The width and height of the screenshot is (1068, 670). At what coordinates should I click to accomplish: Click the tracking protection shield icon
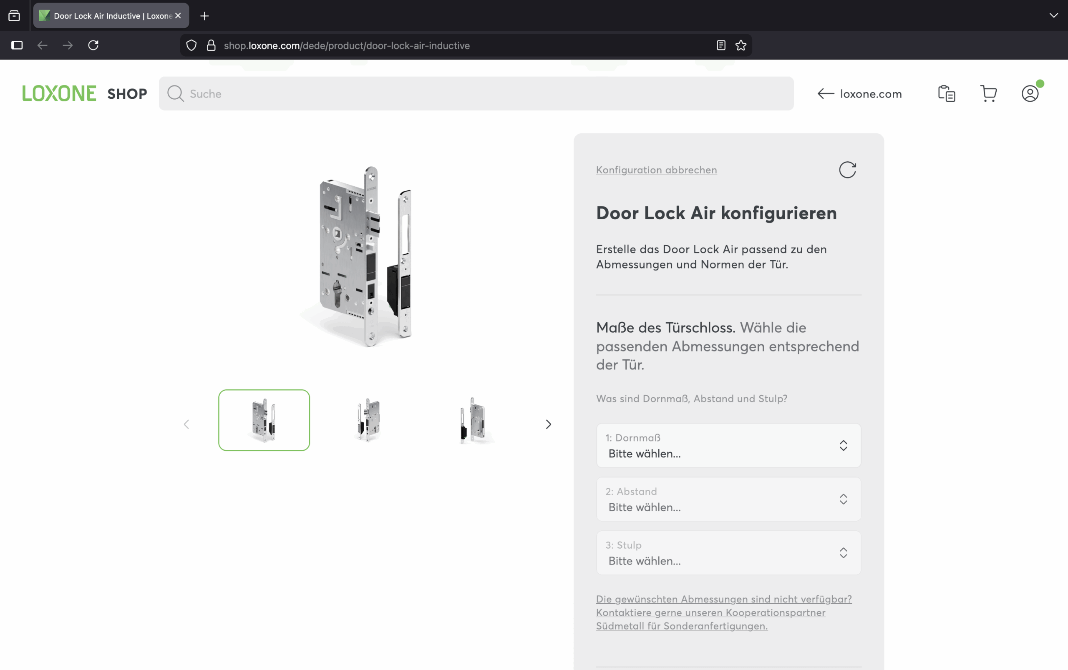tap(191, 45)
